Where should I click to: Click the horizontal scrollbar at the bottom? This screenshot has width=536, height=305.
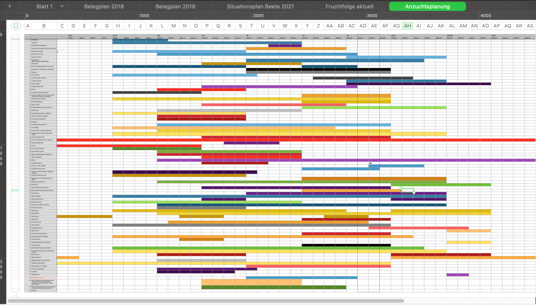(210, 301)
